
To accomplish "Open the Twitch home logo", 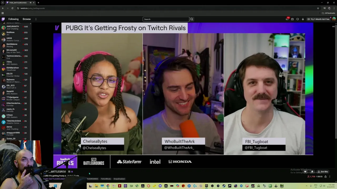I will pyautogui.click(x=3, y=19).
